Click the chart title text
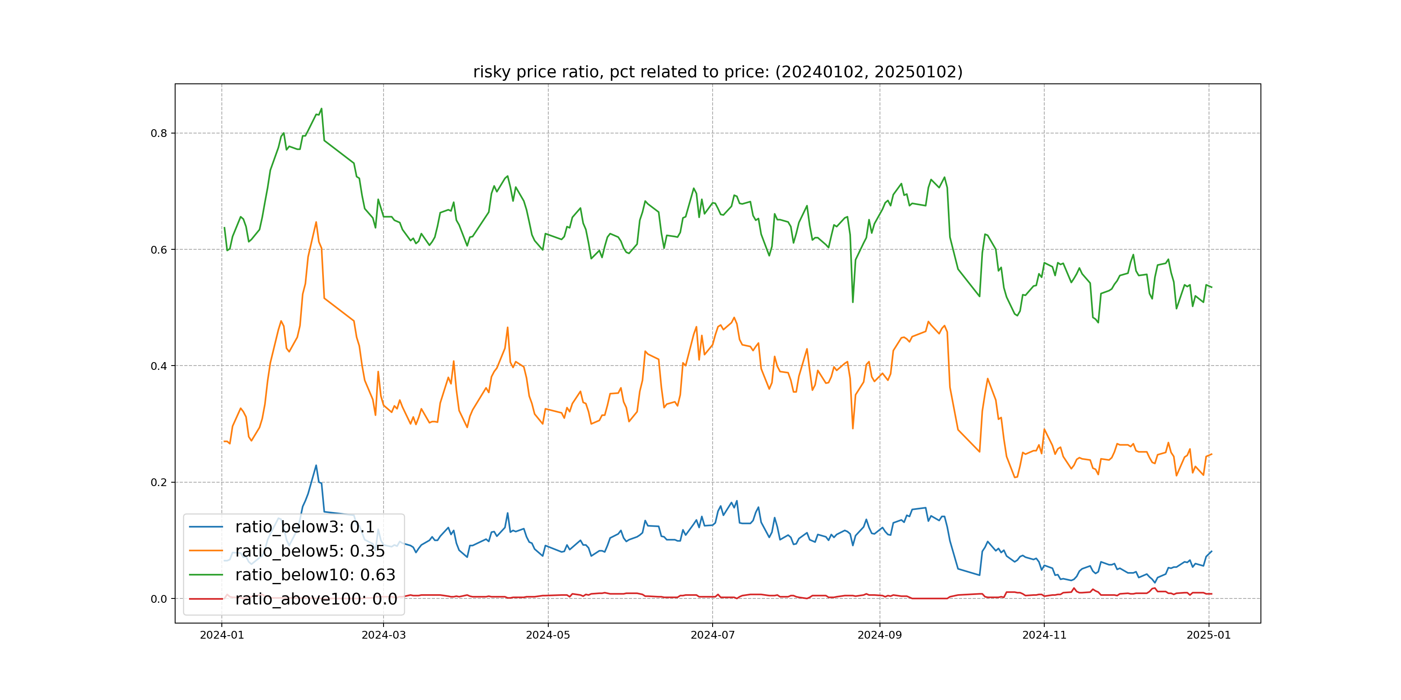This screenshot has height=700, width=1401. pos(717,72)
